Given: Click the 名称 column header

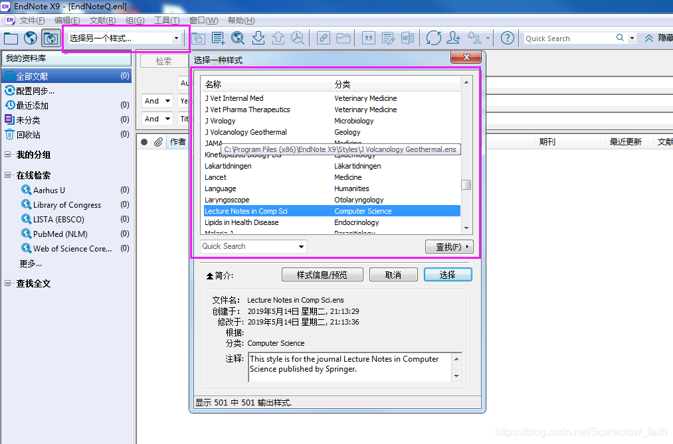Looking at the screenshot, I should tap(266, 84).
